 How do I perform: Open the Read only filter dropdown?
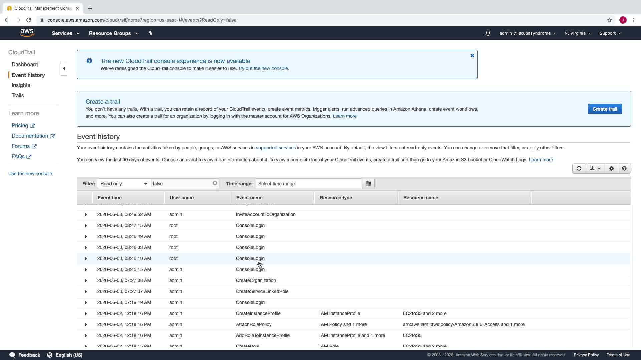124,184
